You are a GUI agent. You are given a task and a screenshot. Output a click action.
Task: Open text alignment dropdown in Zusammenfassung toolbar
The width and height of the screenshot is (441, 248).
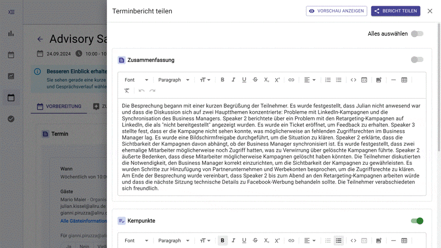point(310,80)
